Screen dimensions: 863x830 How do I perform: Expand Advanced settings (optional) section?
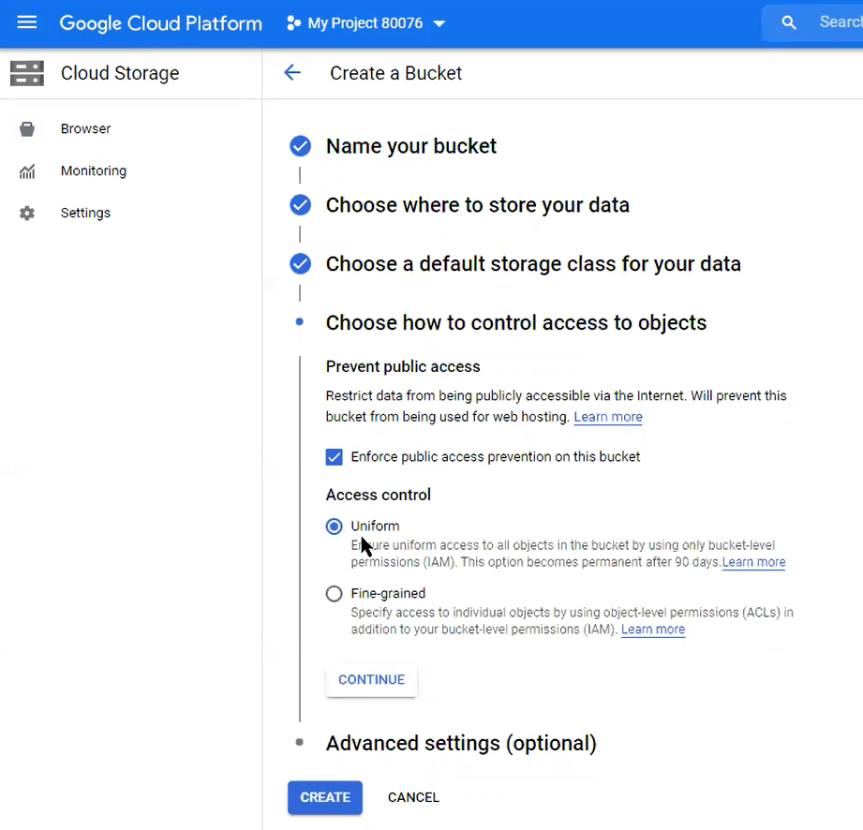[461, 744]
